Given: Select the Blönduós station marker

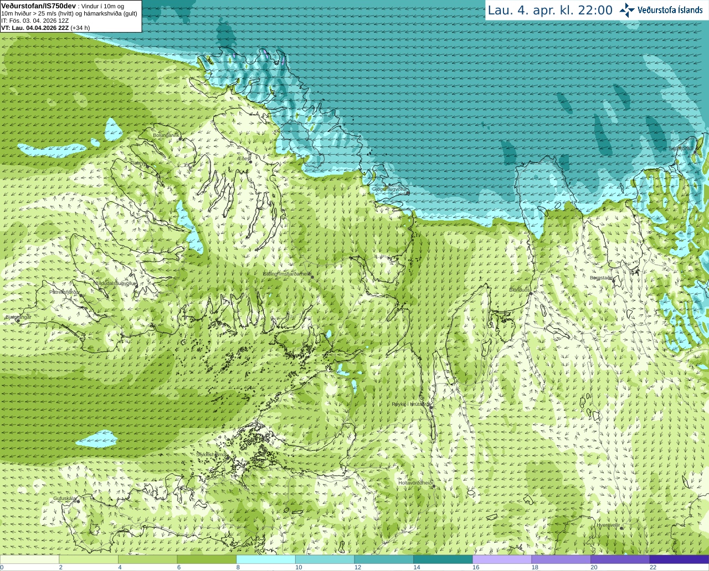Looking at the screenshot, I should tap(530, 293).
